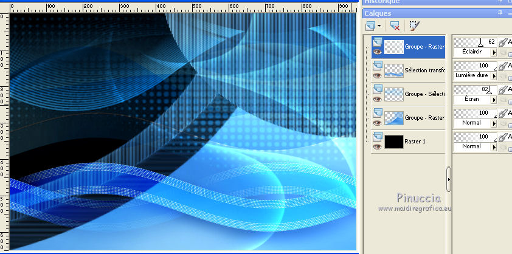Image resolution: width=512 pixels, height=254 pixels.
Task: Click the blue wave thumbnail of Groupe - Raster layer
Action: tap(394, 118)
